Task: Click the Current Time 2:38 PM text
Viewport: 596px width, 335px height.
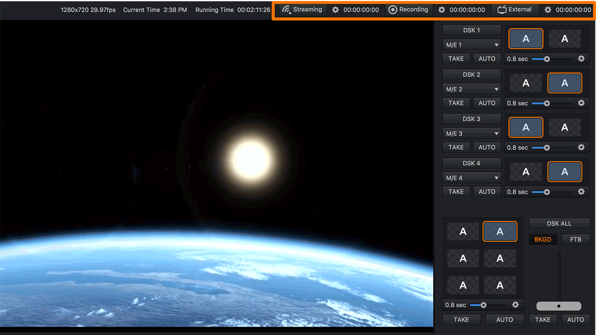Action: click(x=155, y=10)
